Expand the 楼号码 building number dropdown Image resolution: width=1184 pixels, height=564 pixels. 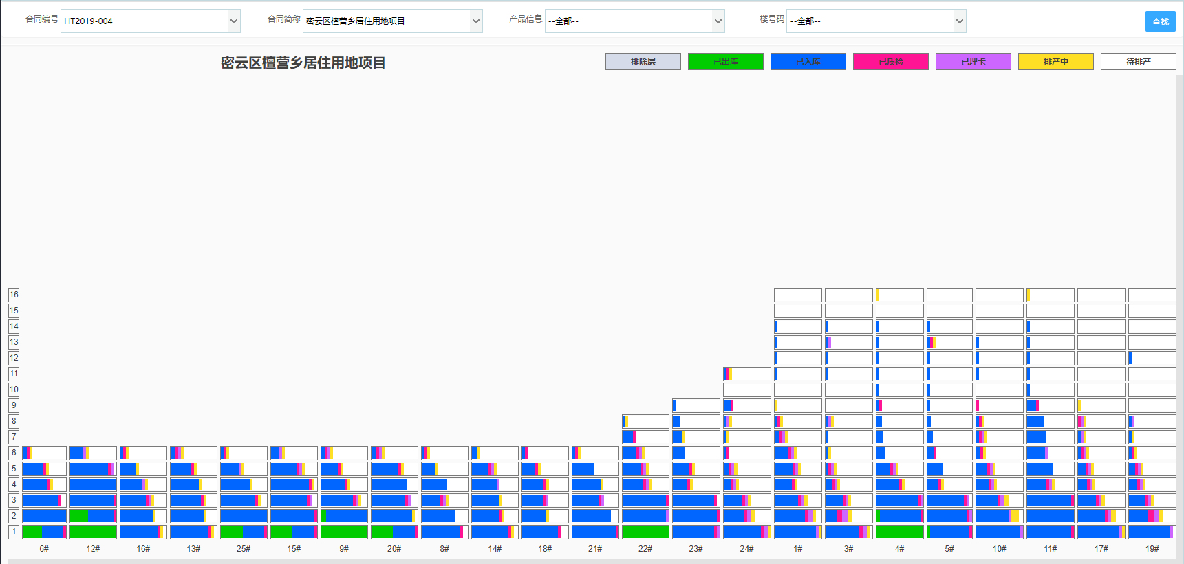point(876,21)
